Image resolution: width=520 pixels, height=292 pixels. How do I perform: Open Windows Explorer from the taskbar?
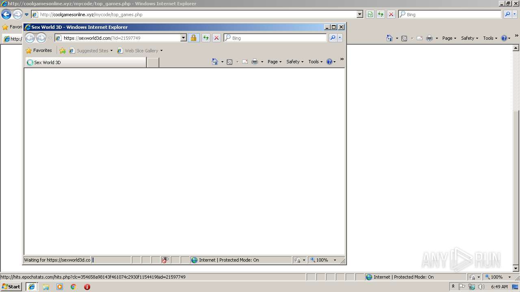point(46,287)
